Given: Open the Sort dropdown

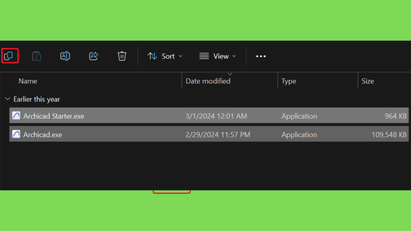Looking at the screenshot, I should (165, 56).
